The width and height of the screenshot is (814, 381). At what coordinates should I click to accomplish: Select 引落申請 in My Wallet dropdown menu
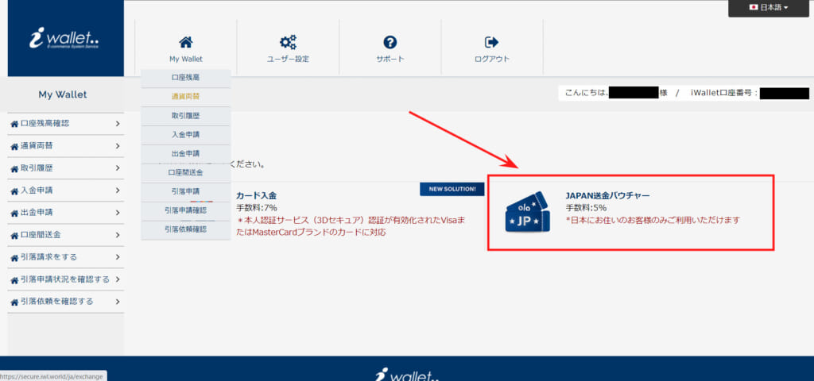[185, 191]
